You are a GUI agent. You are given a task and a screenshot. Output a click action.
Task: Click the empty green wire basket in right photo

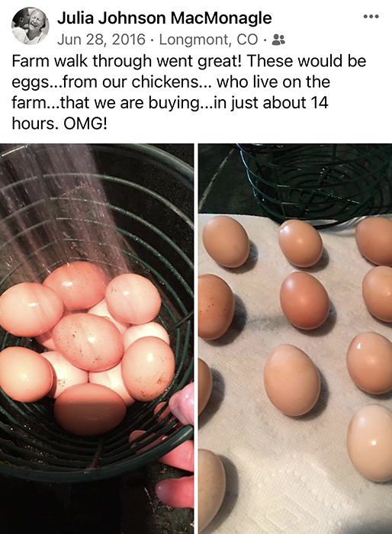pos(315,182)
